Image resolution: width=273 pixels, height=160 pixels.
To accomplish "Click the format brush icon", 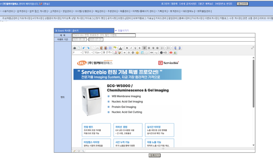I will tap(119, 53).
